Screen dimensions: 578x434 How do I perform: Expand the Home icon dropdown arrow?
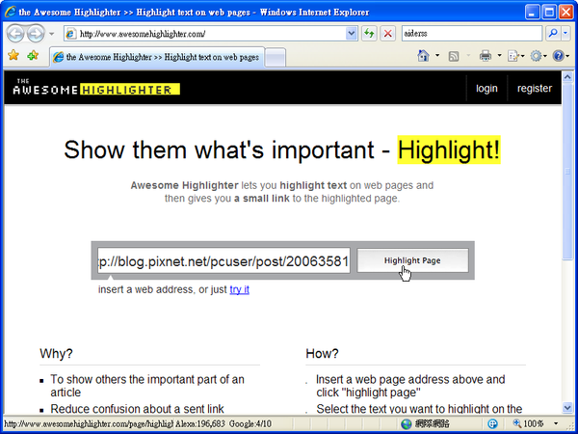tap(437, 56)
